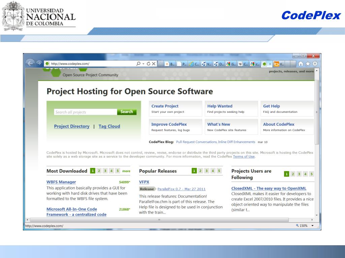Click the 54099 download count for WBFS Manager
This screenshot has width=345, height=258.
click(125, 182)
